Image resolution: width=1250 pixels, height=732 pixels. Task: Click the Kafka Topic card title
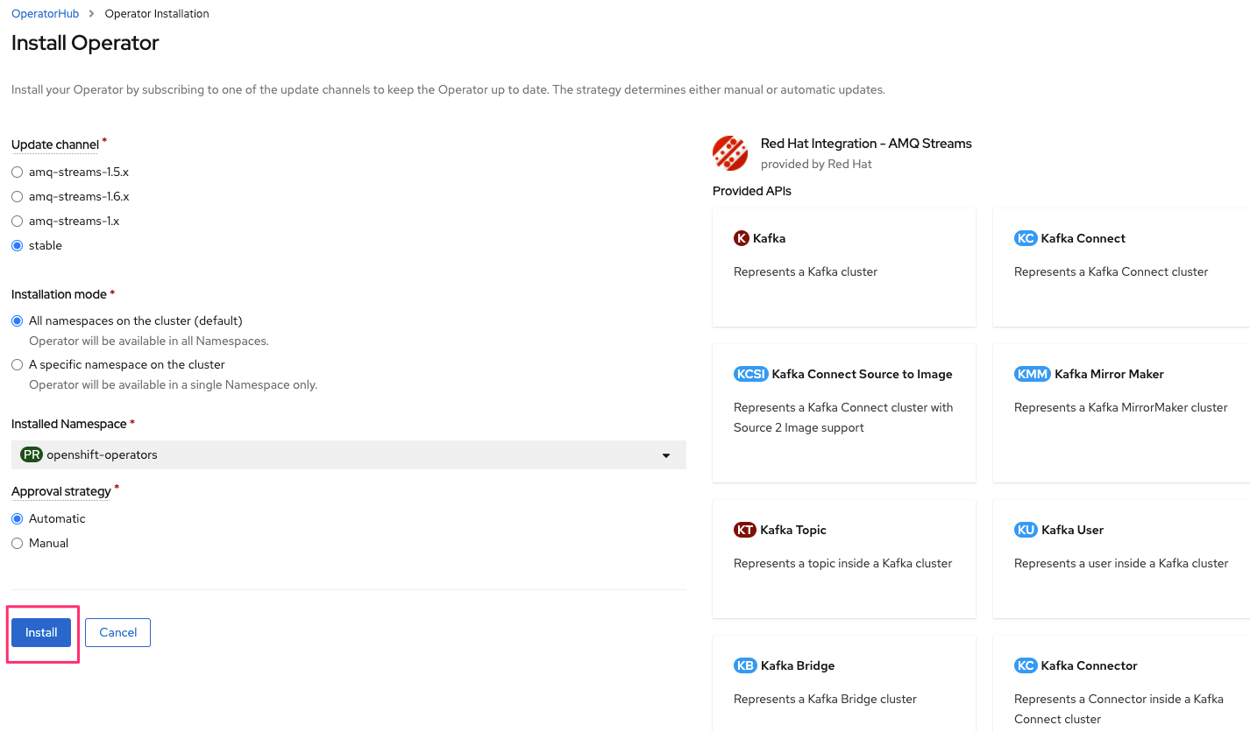[x=793, y=530]
